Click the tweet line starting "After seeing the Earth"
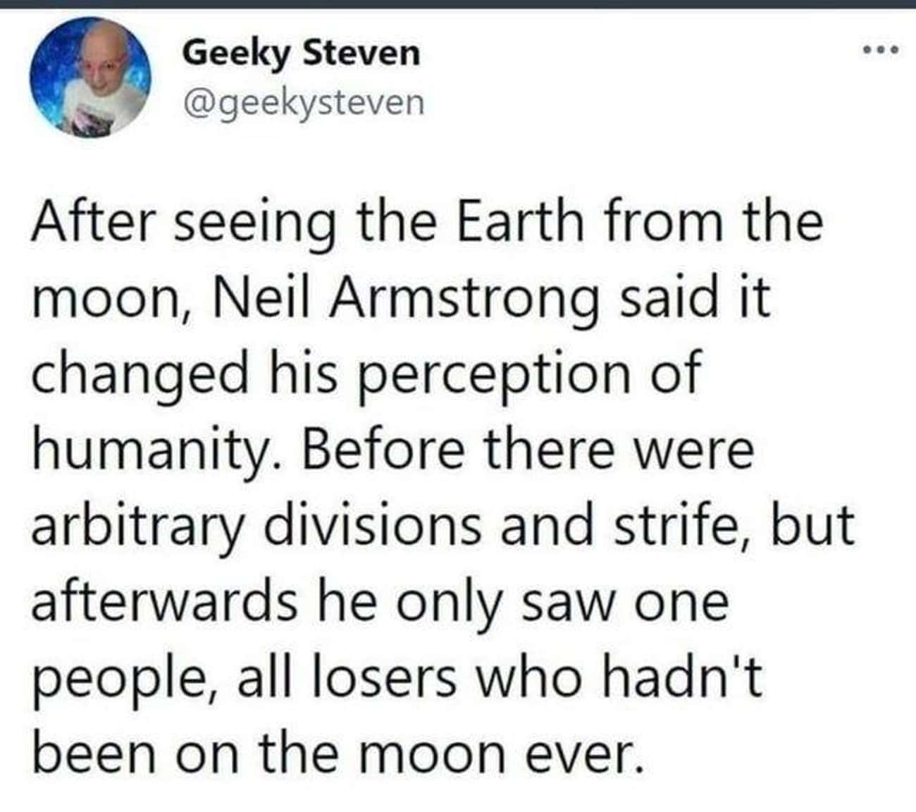The height and width of the screenshot is (812, 916). click(427, 222)
